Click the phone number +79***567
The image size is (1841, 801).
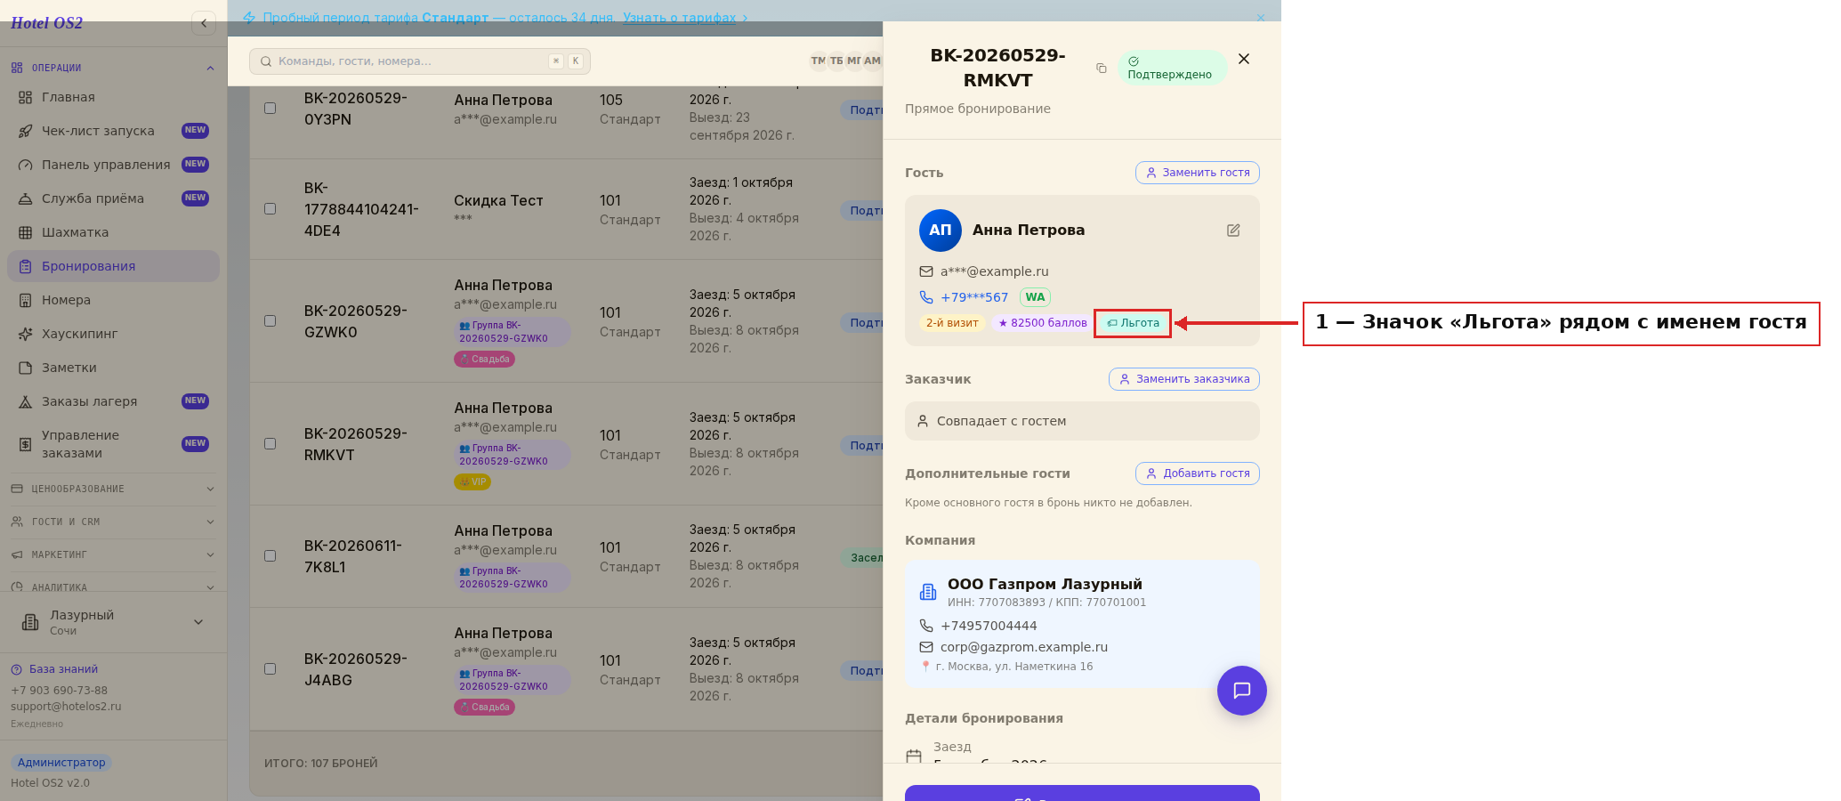974,297
